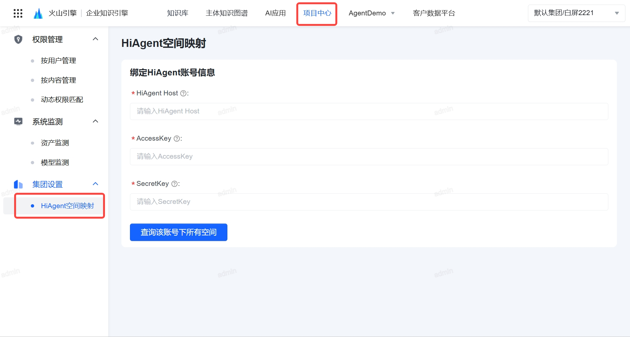Click the 企业知识引擎 product name

(x=107, y=13)
